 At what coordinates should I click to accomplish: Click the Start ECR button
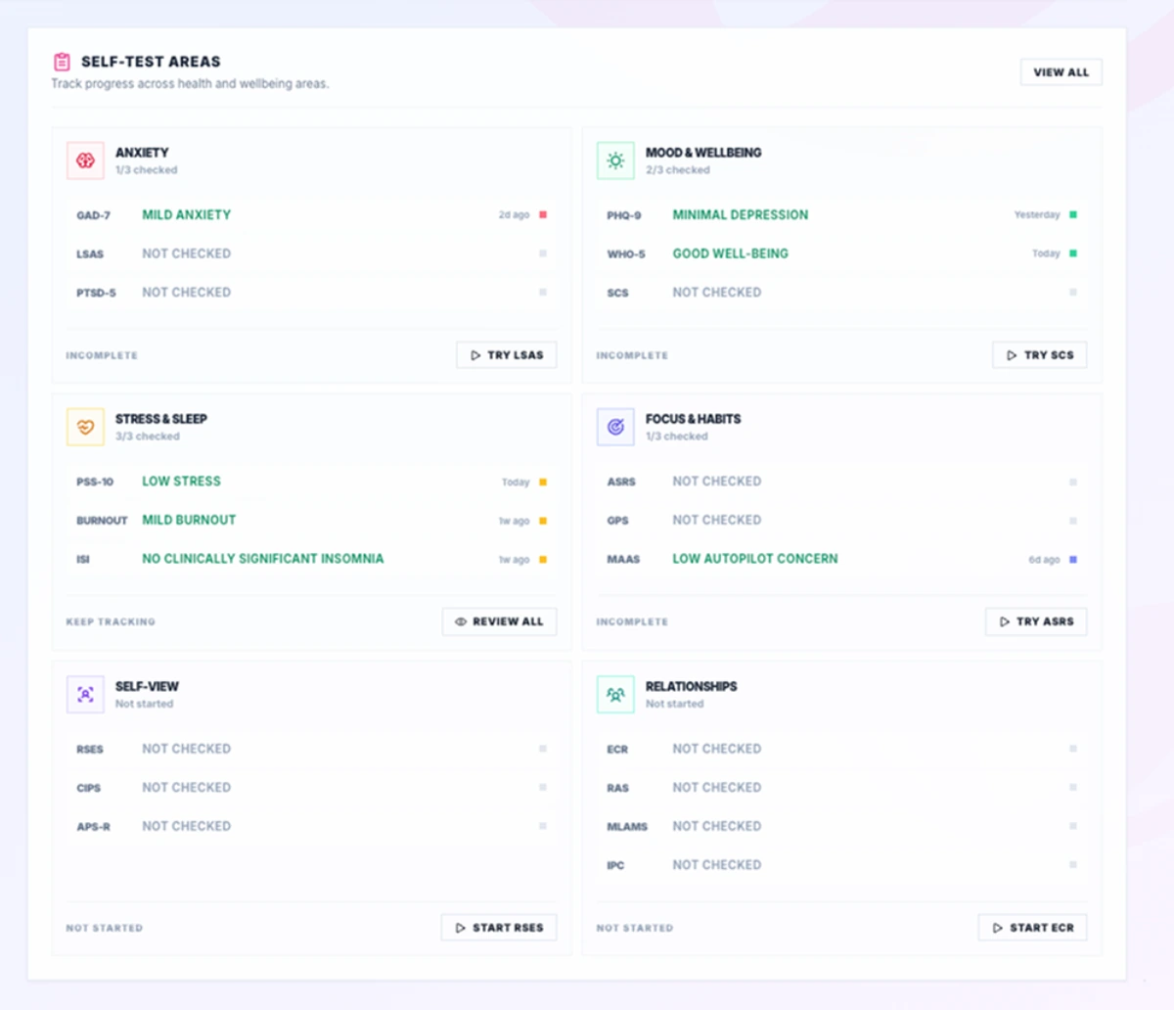tap(1033, 928)
